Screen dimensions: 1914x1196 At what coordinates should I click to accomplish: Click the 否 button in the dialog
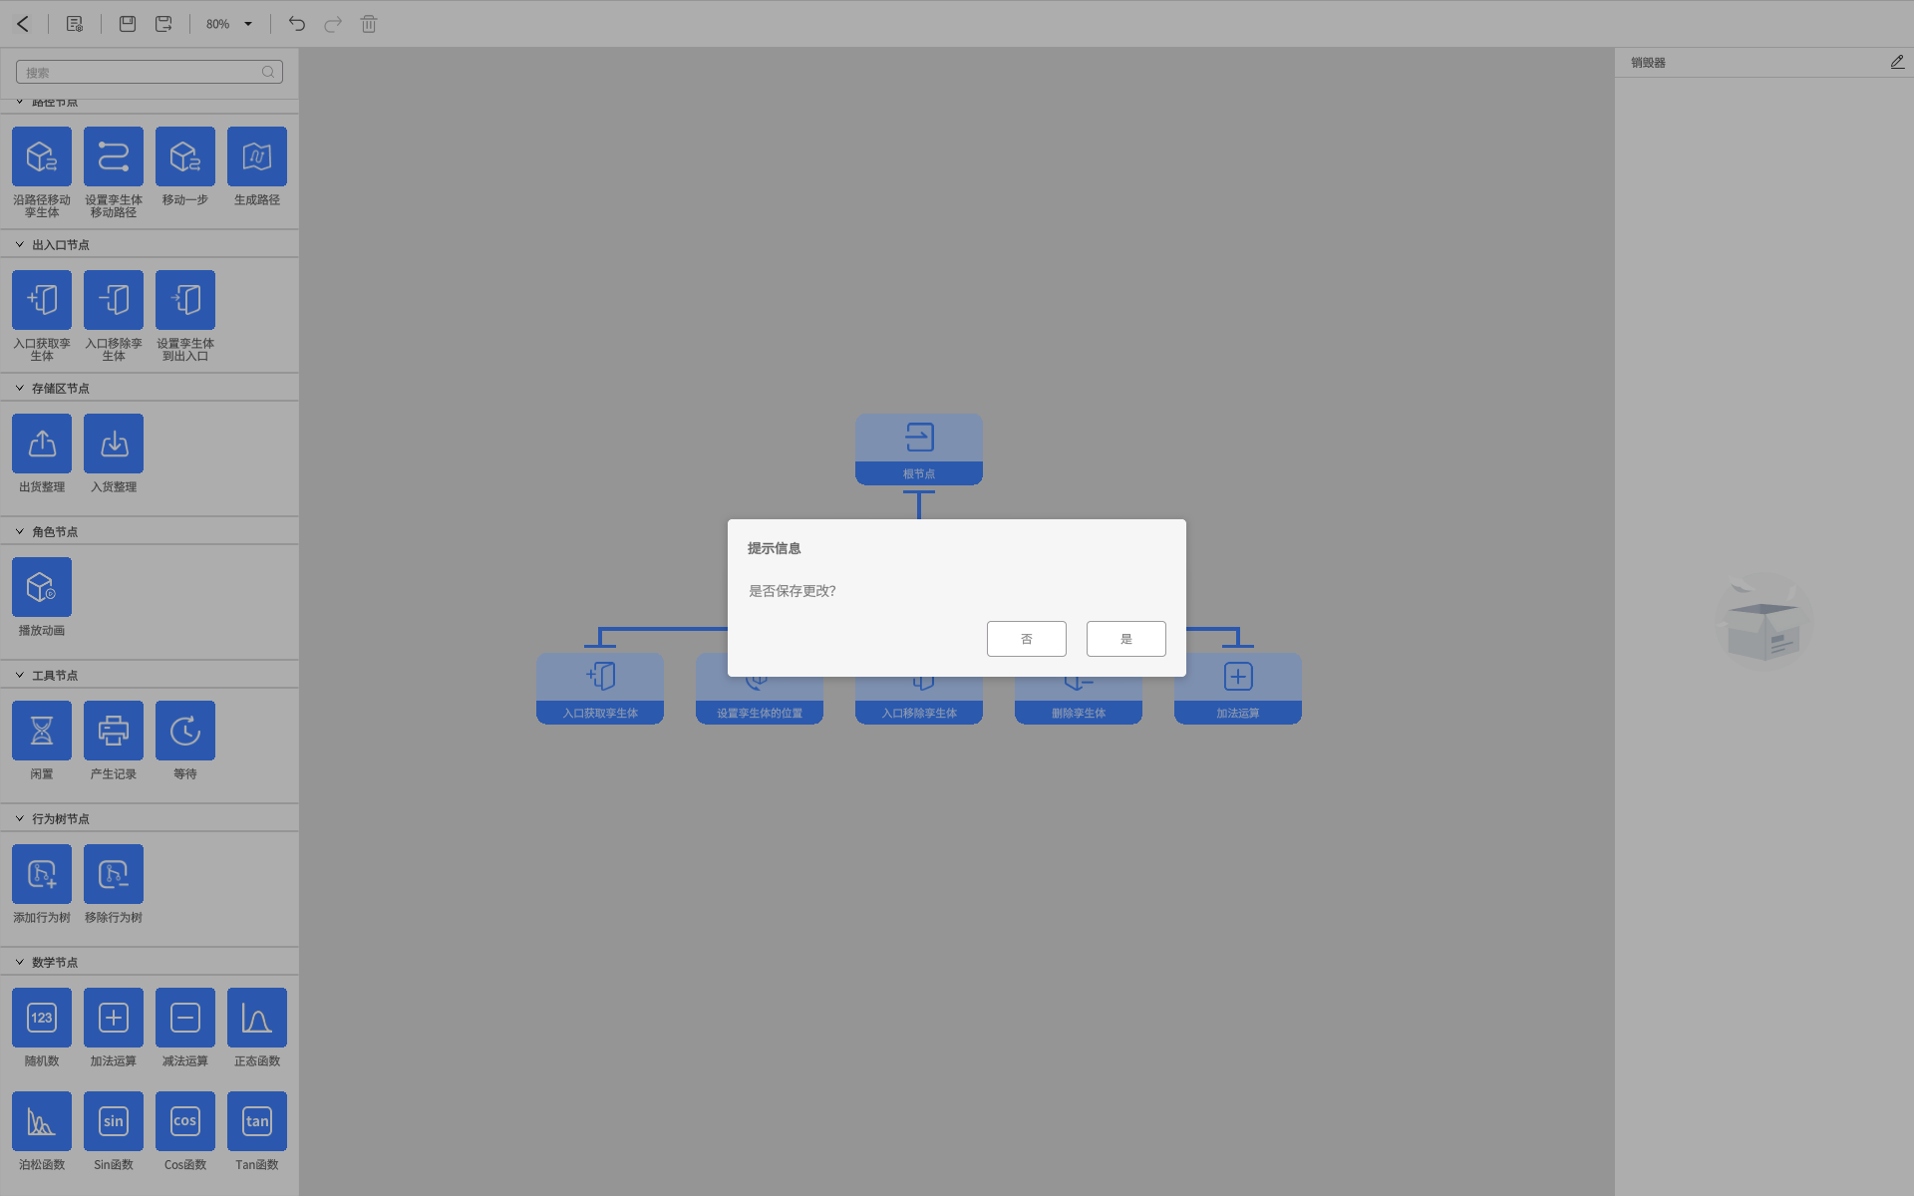point(1026,639)
